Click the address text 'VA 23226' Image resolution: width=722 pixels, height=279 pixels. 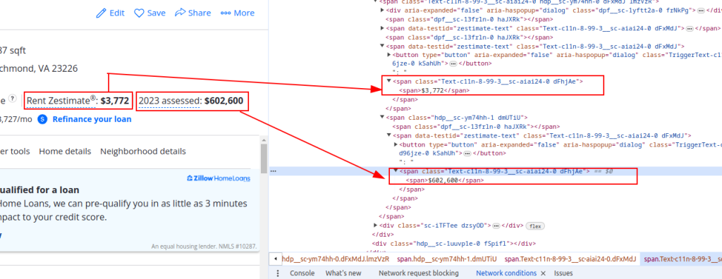pos(58,68)
